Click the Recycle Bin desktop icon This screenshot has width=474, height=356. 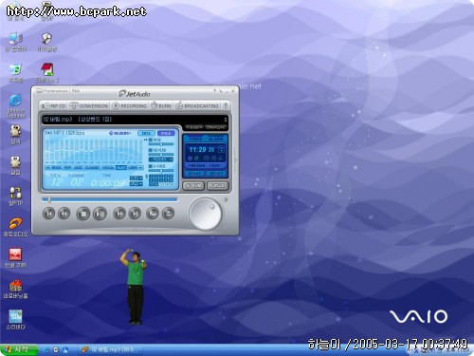tap(15, 73)
